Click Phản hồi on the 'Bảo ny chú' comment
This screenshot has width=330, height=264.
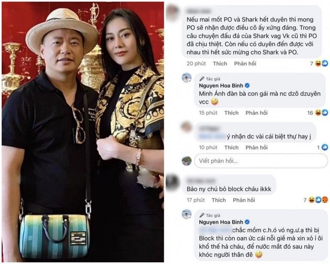[x=244, y=200]
